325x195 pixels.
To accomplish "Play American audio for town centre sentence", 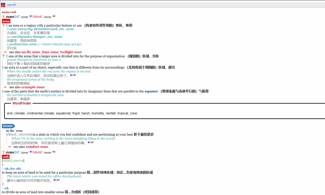I will 58,180.
